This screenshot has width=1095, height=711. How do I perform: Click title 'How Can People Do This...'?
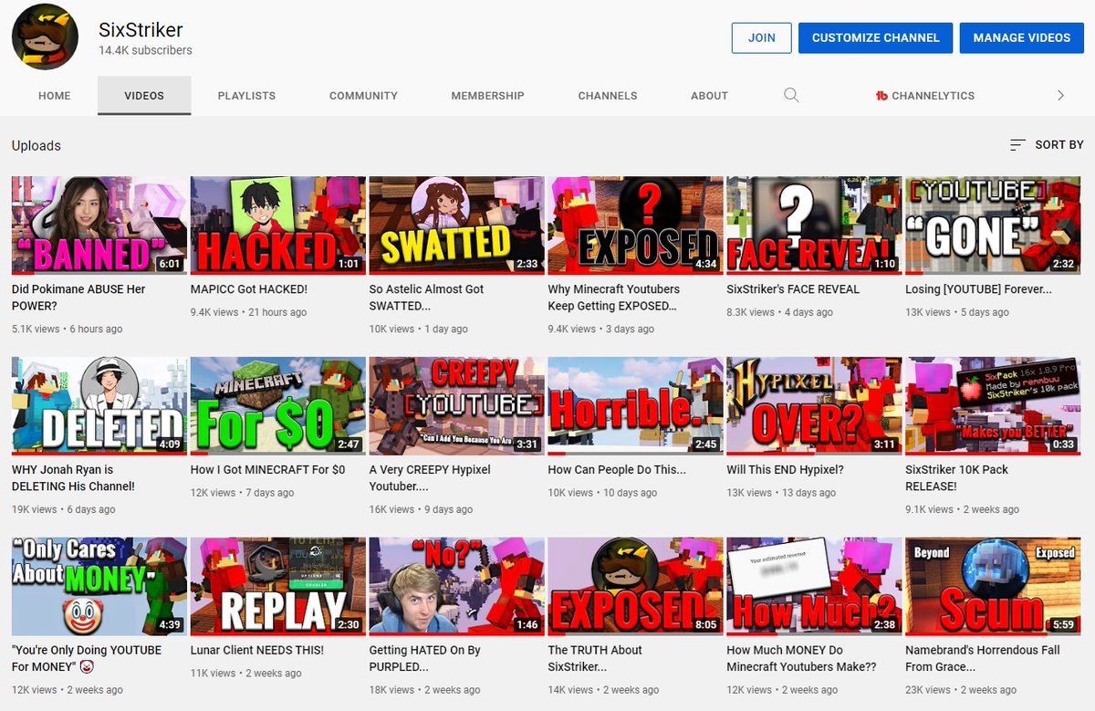617,470
